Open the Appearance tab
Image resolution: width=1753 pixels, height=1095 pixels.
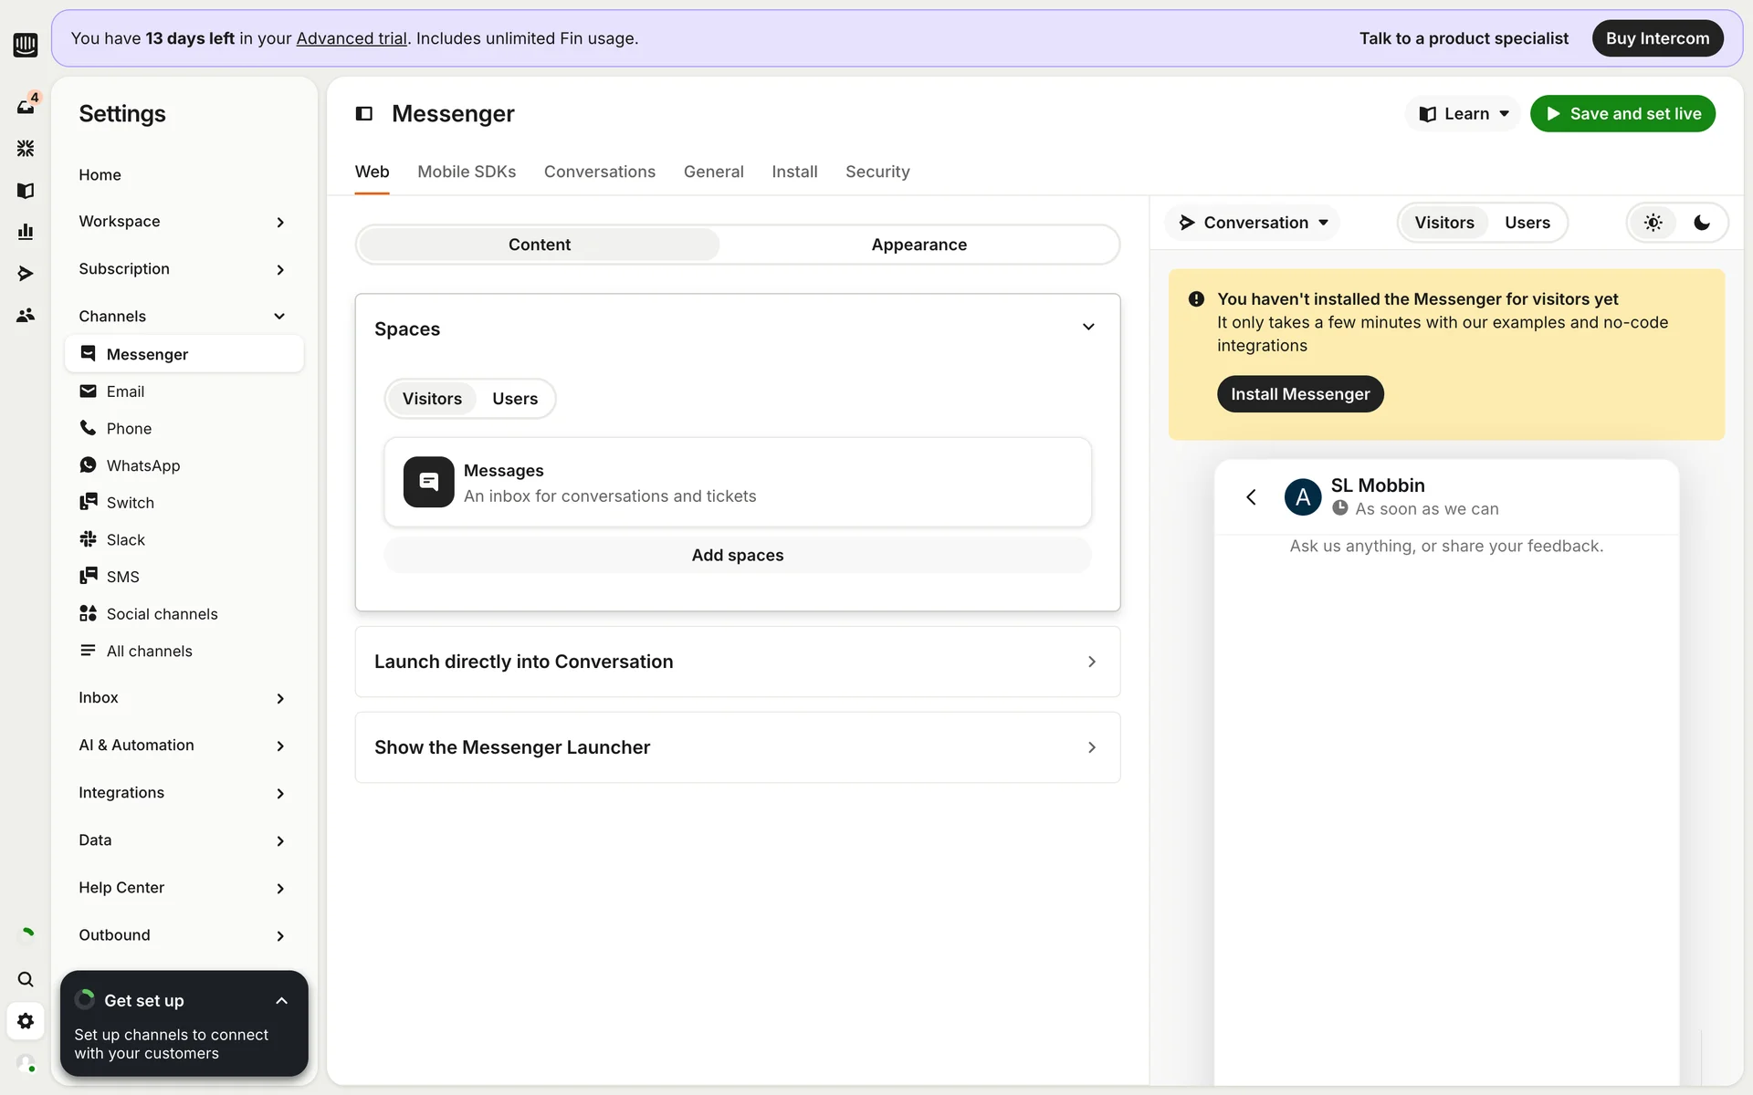tap(918, 245)
